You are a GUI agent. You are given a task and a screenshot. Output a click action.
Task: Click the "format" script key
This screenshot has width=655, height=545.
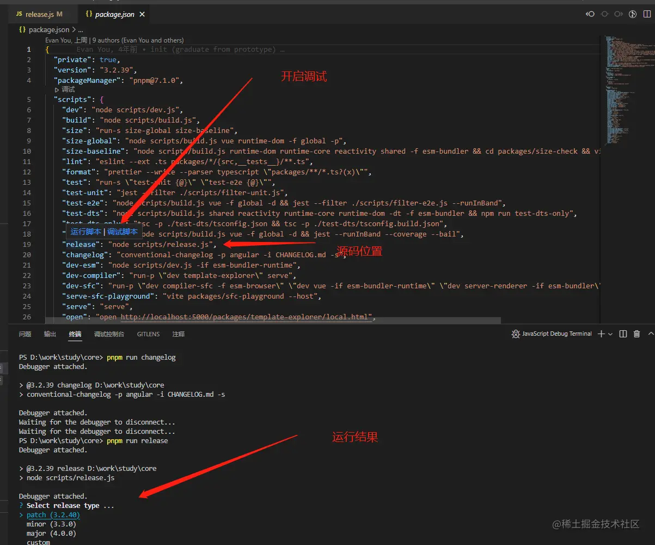[x=78, y=172]
